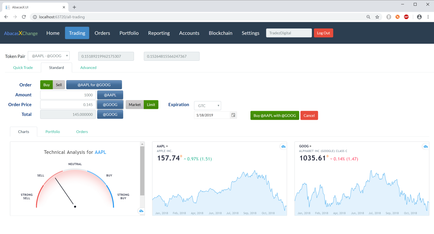
Task: Open the AdBlock Plus extension icon
Action: coord(406,17)
